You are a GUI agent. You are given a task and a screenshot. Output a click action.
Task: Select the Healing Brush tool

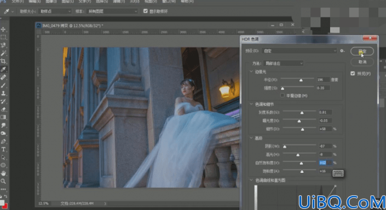3,77
